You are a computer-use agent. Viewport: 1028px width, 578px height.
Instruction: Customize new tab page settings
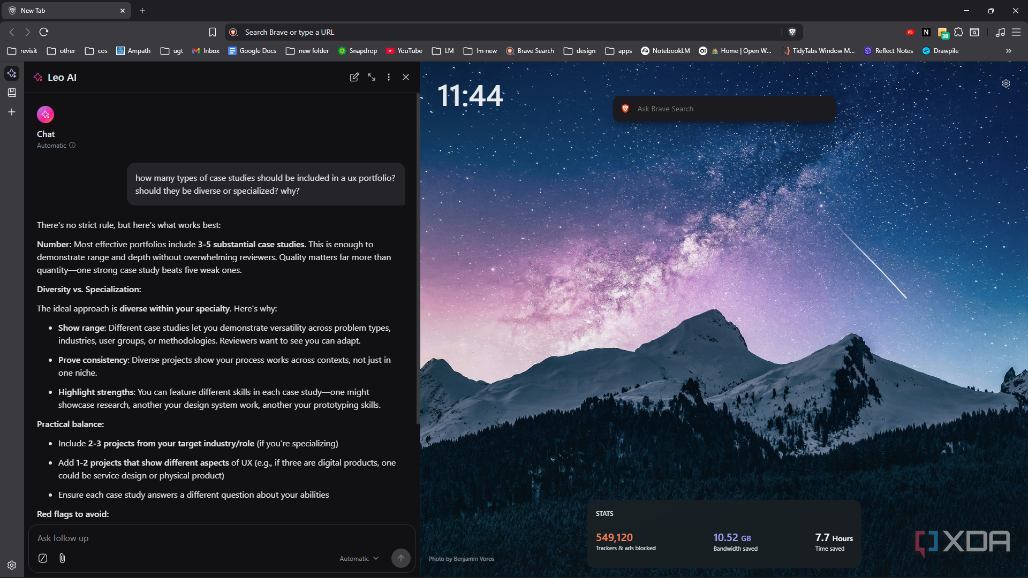[x=1006, y=83]
